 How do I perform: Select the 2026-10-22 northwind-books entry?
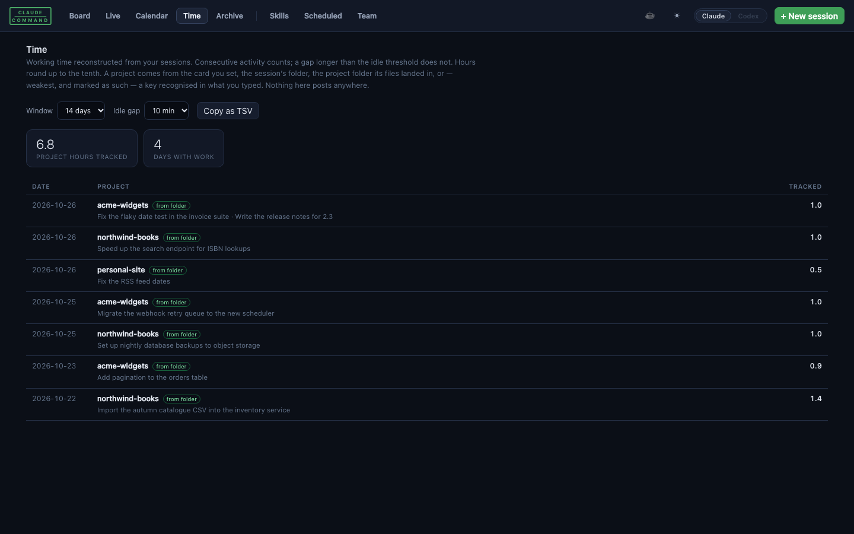tap(427, 404)
